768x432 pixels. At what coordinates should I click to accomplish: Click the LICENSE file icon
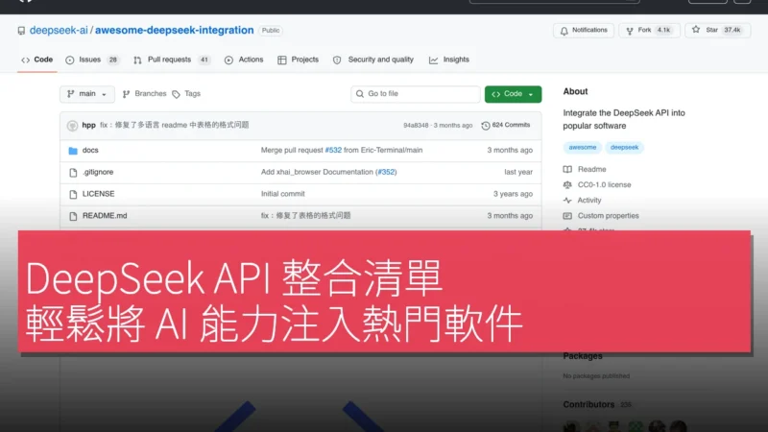click(x=73, y=195)
